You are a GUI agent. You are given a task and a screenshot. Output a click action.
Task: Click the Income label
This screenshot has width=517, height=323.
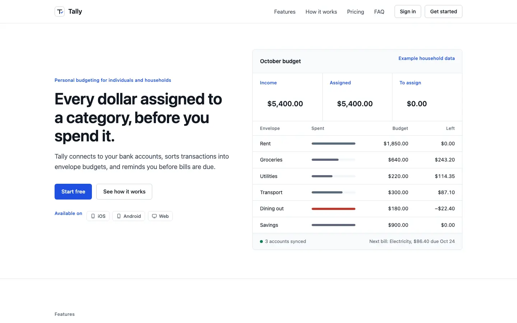point(268,83)
